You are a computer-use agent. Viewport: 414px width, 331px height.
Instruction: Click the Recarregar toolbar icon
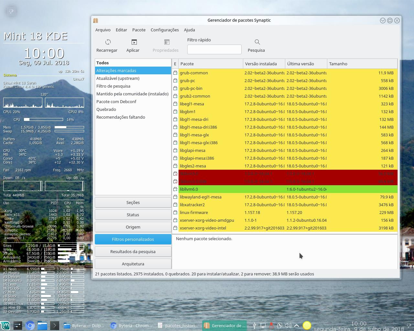[x=107, y=42]
